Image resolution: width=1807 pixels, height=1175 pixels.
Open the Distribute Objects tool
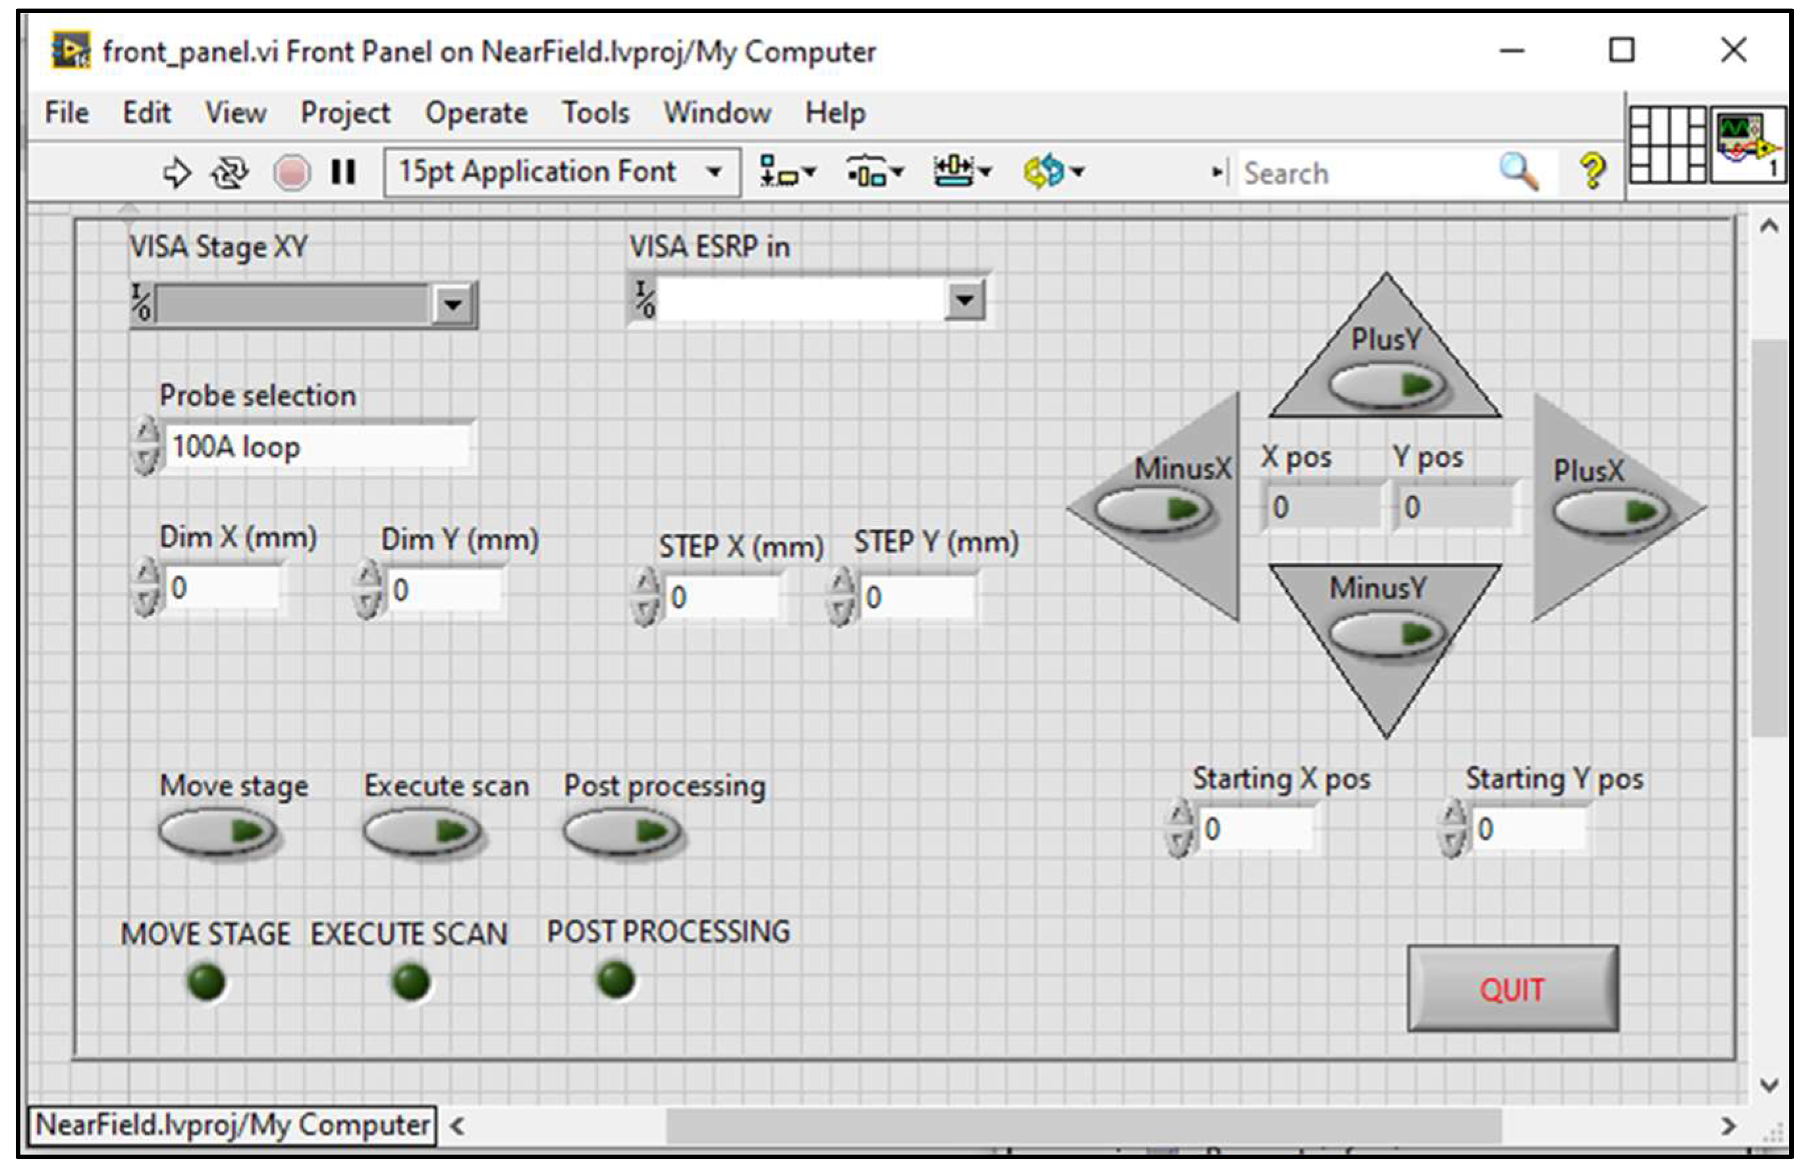pos(875,172)
